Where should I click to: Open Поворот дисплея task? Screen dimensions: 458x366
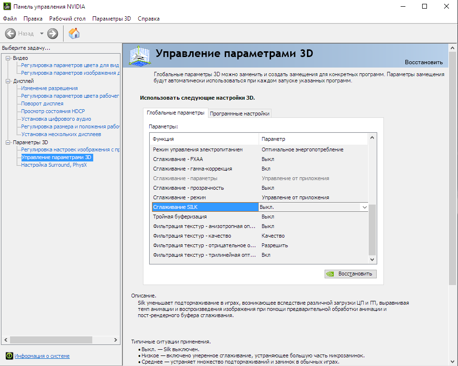[x=42, y=103]
